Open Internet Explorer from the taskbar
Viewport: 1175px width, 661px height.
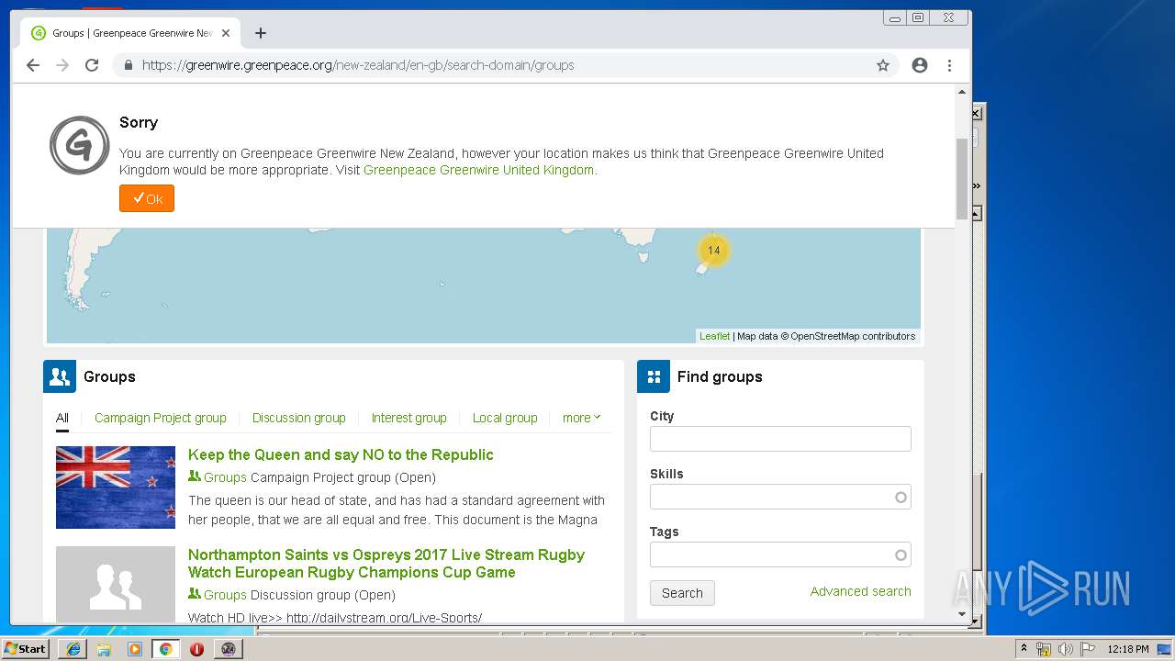[73, 649]
